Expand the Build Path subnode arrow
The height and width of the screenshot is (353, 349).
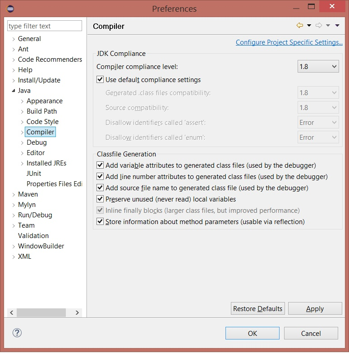click(x=22, y=112)
